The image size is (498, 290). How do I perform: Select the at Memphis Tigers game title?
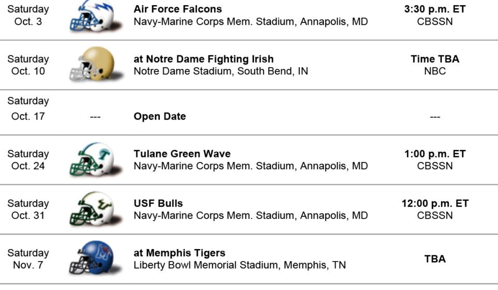pos(179,253)
